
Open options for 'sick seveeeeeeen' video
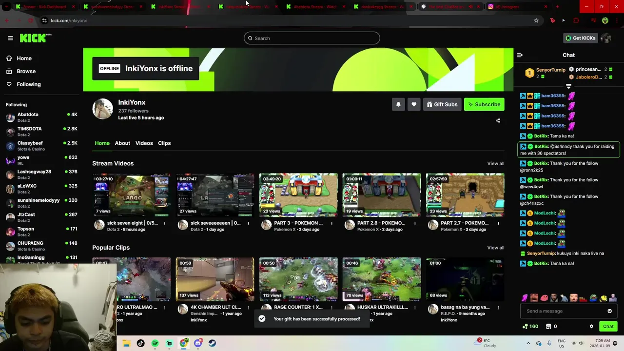point(248,224)
